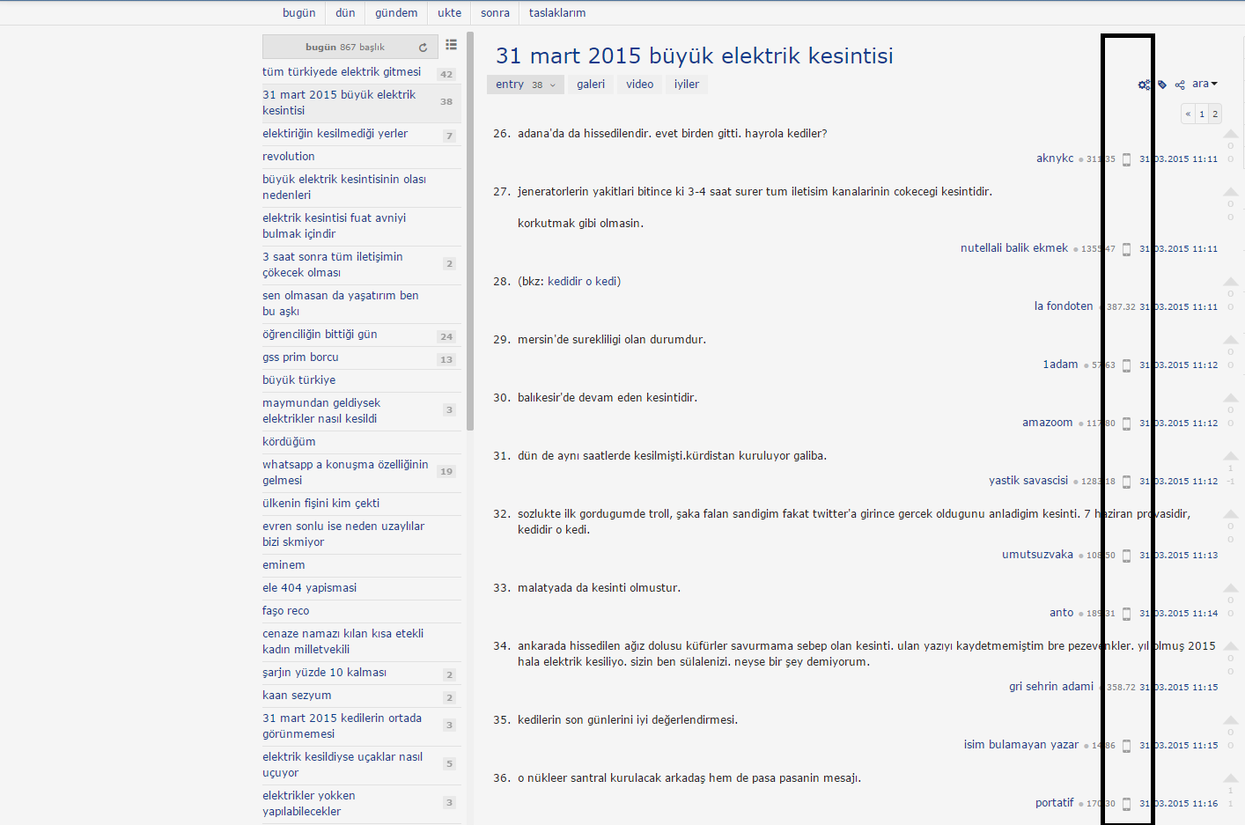
Task: Show the galeri view
Action: click(591, 85)
